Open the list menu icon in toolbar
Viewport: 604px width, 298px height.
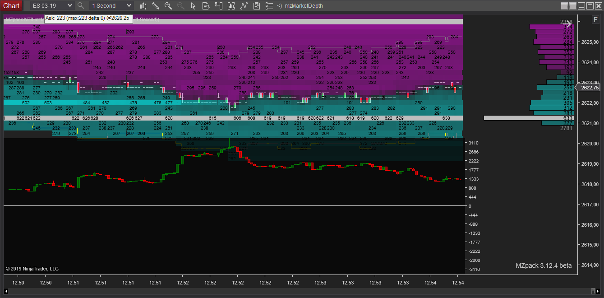point(269,6)
